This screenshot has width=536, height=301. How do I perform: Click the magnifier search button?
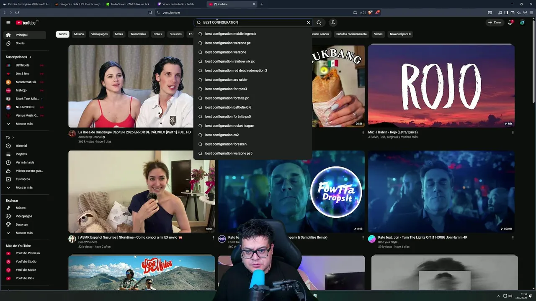click(319, 23)
